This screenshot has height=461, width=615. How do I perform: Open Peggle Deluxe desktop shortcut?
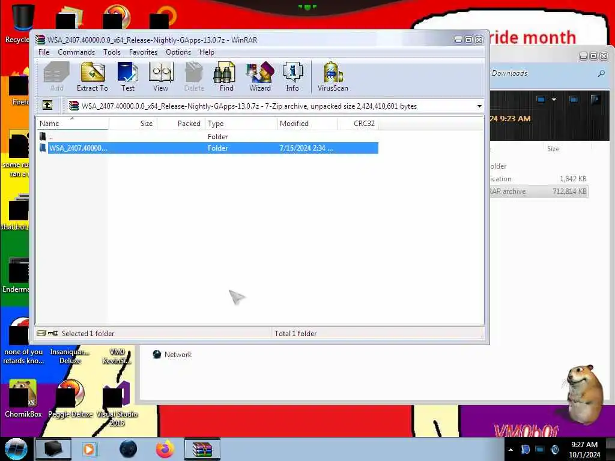(x=70, y=399)
